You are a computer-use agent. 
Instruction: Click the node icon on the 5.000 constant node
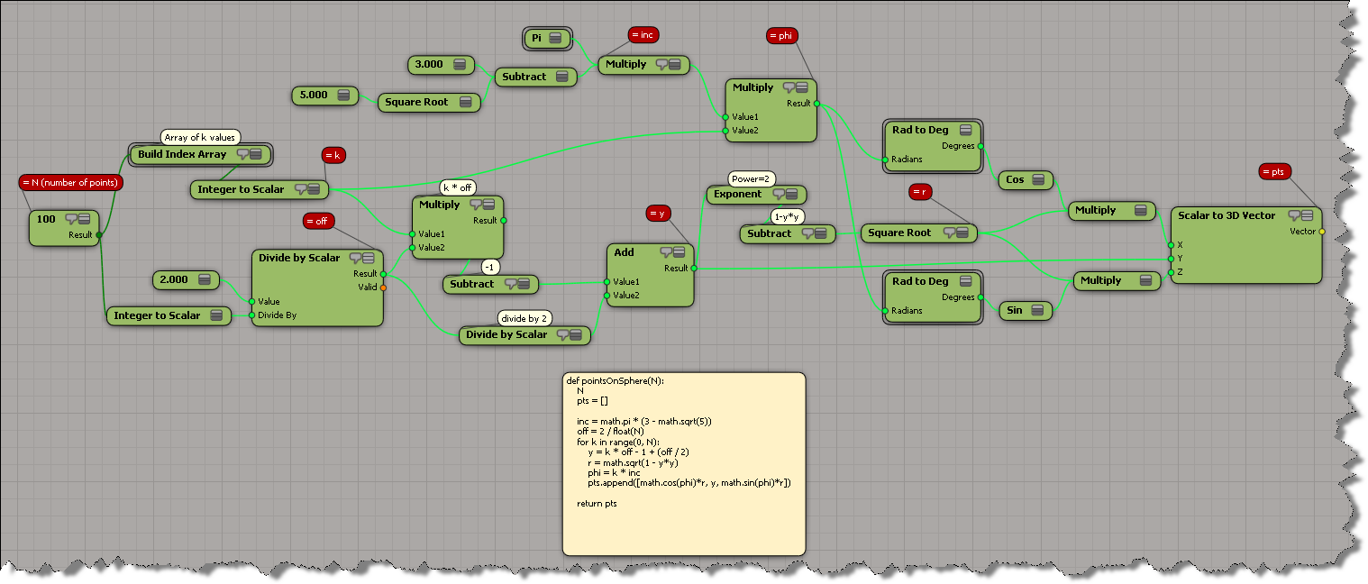click(343, 95)
